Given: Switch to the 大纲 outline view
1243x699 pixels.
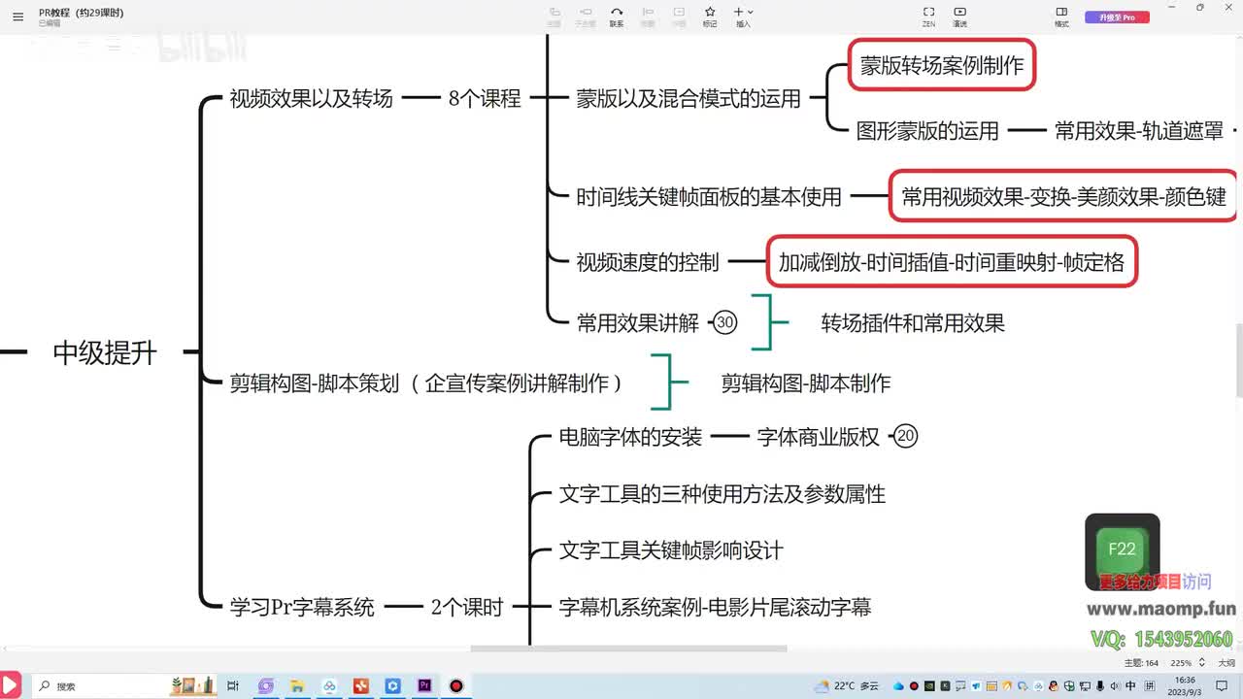Looking at the screenshot, I should 1226,663.
